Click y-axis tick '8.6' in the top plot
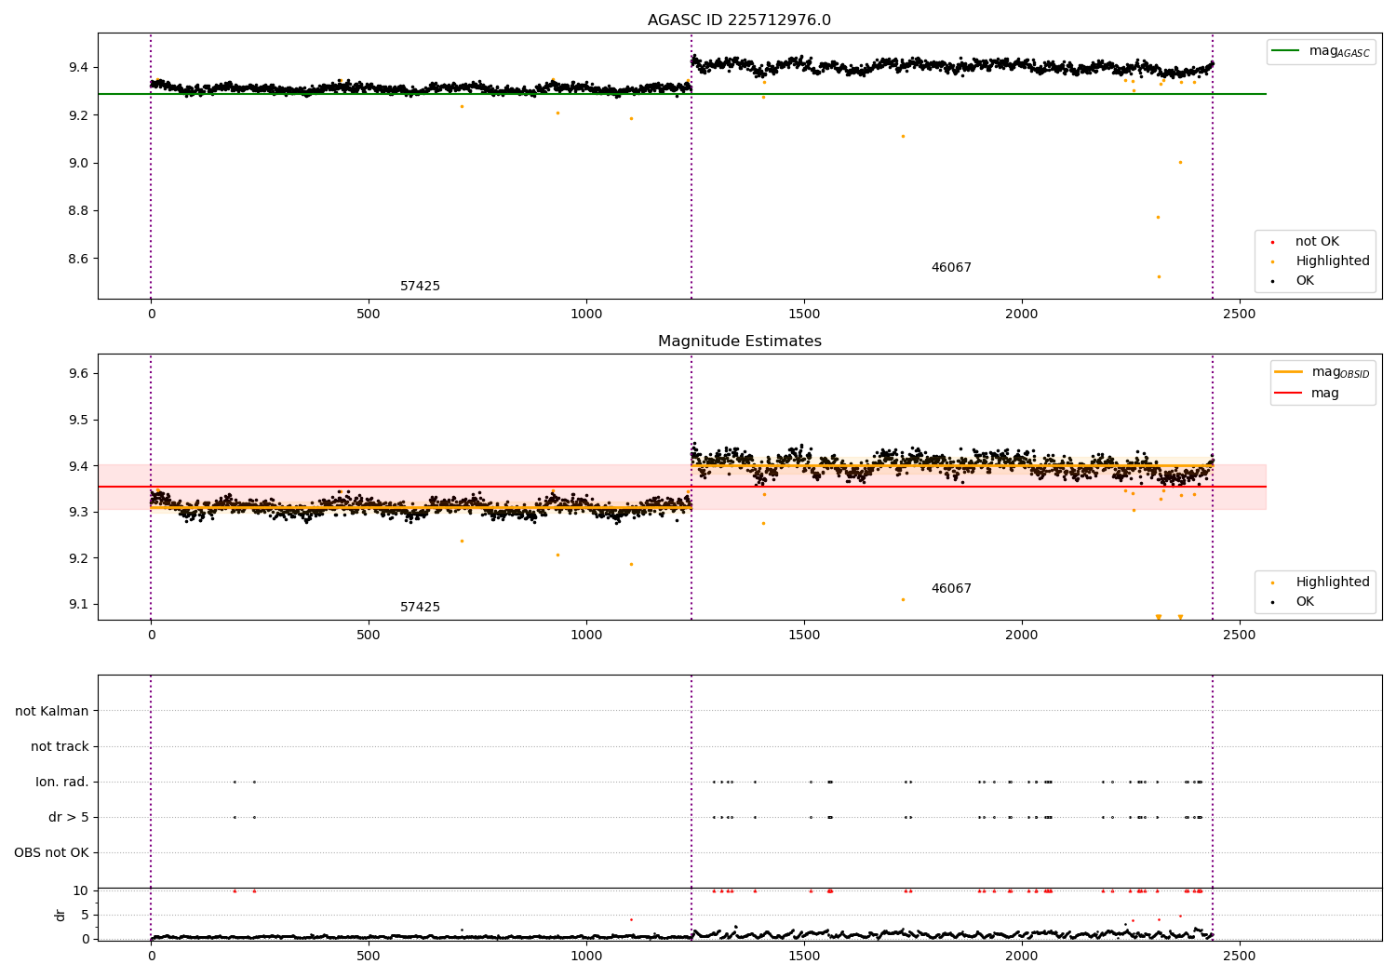Viewport: 1396px width, 977px height. (77, 259)
